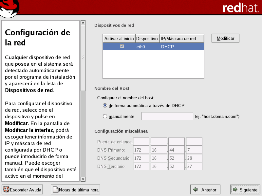
Task: Click the left arrow icon on Anterior
Action: [196, 189]
